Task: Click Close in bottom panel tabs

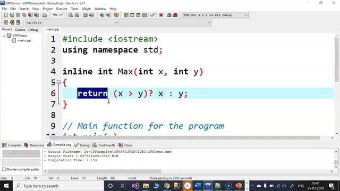Action: 125,145
